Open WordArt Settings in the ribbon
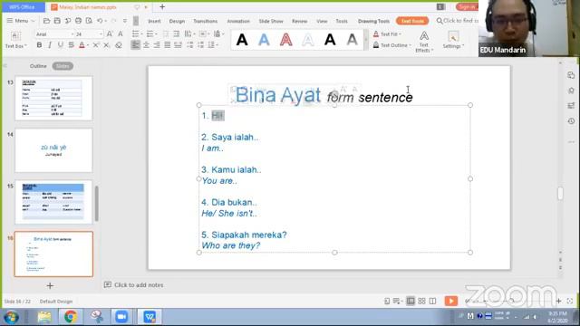This screenshot has height=326, width=580. (x=453, y=40)
